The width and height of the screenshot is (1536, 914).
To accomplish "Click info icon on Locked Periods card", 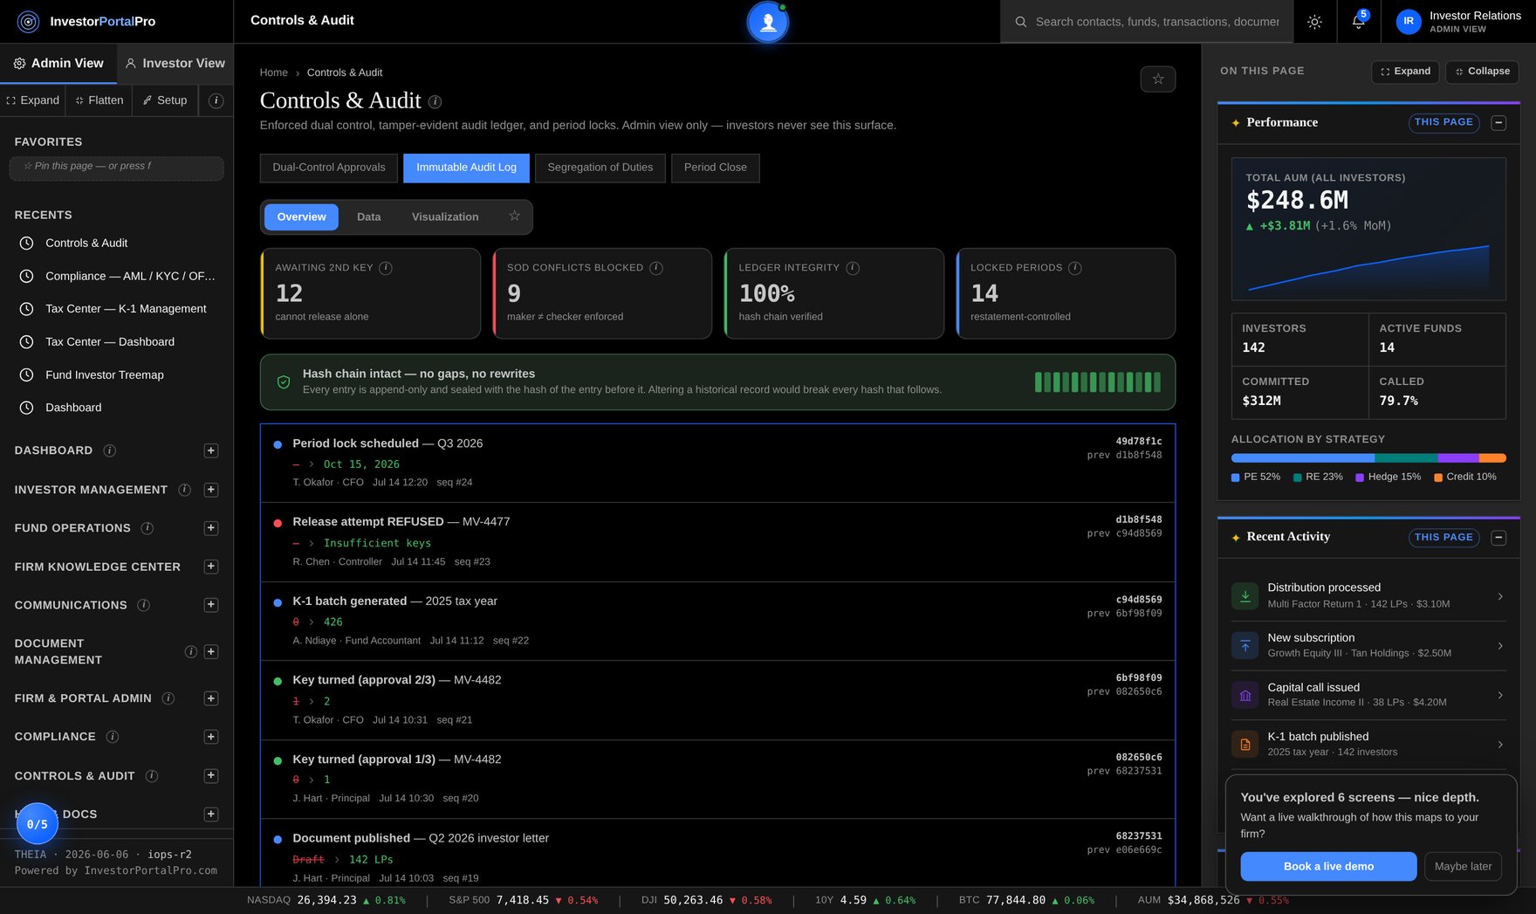I will (1075, 268).
